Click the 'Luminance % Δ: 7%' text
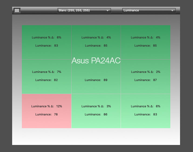 (47, 72)
